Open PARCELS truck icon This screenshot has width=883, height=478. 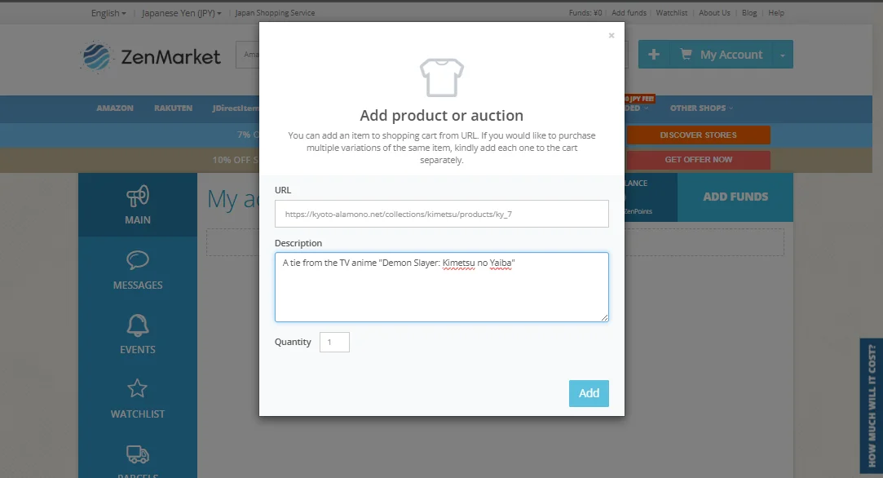point(138,454)
